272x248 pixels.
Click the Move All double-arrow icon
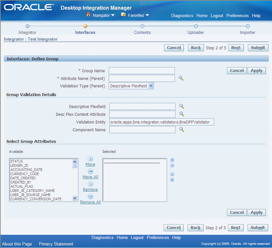point(90,171)
